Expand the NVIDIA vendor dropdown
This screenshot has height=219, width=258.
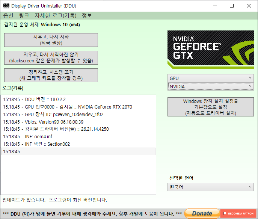[x=211, y=86]
